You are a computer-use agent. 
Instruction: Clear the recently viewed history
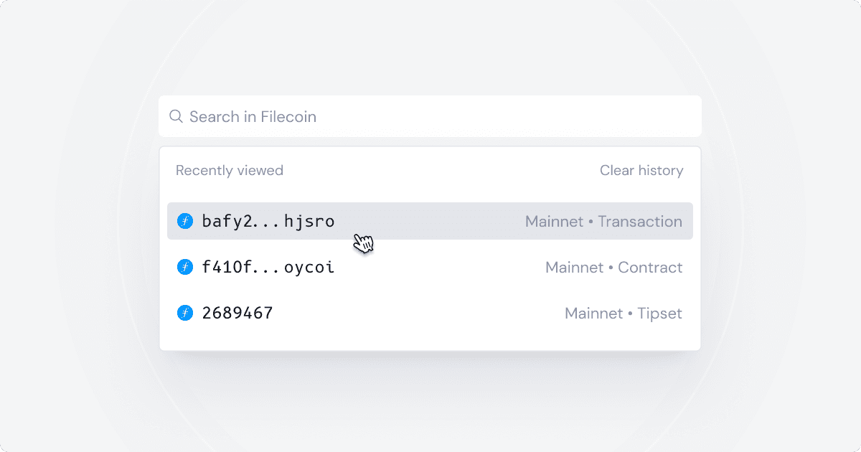coord(641,171)
